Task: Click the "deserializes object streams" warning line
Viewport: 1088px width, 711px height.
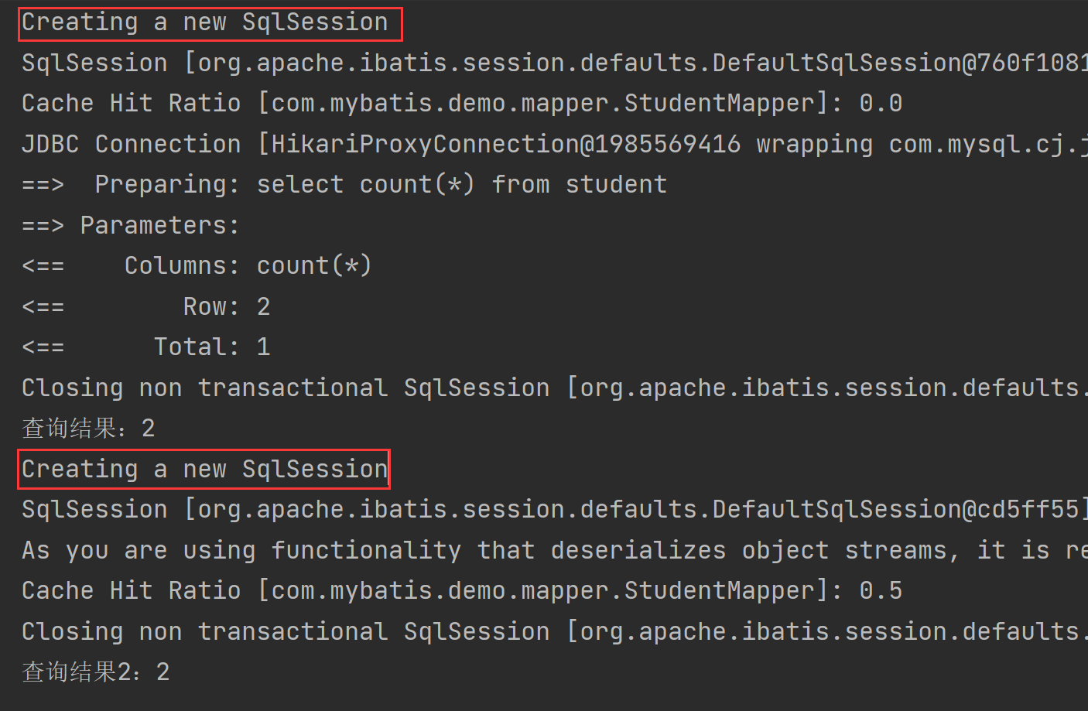Action: [x=555, y=550]
